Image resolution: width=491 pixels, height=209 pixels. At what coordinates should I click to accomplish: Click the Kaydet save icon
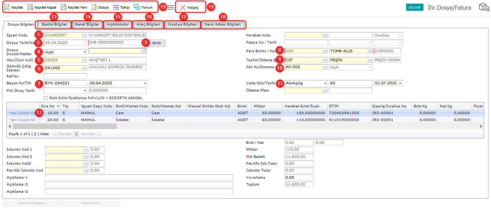(7, 7)
